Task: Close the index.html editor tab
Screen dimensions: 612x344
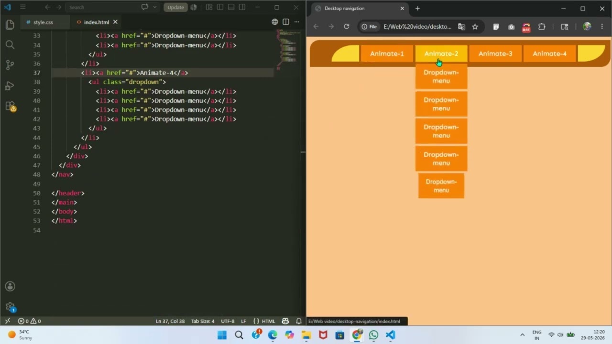Action: tap(115, 22)
